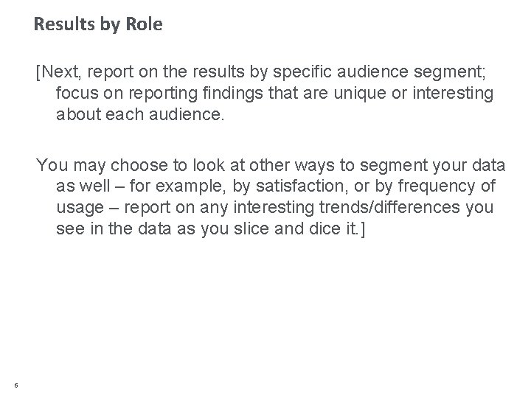Click the slide title 'Results by Role'

tap(98, 24)
